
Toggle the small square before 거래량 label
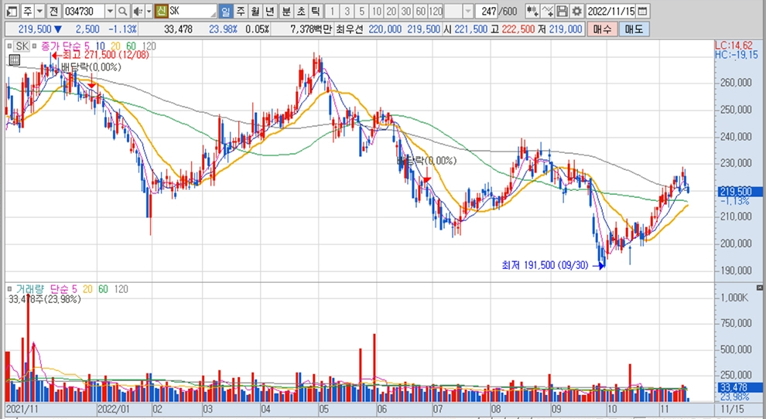10,289
